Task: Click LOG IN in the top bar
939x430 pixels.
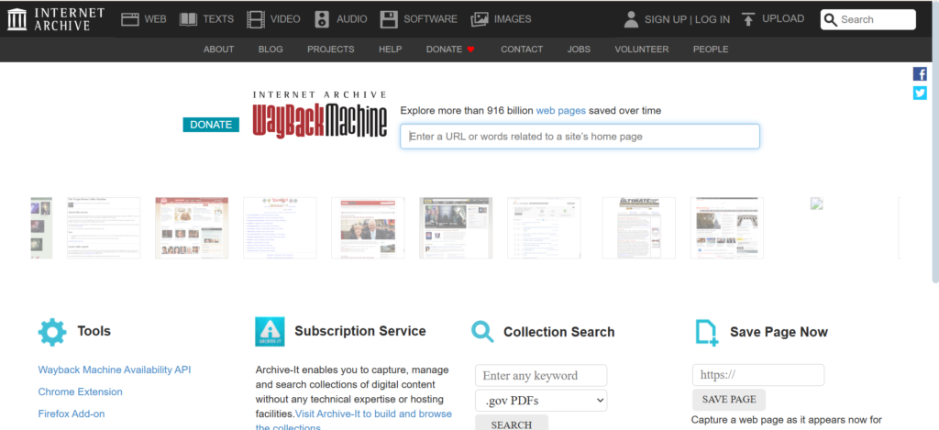Action: (713, 19)
